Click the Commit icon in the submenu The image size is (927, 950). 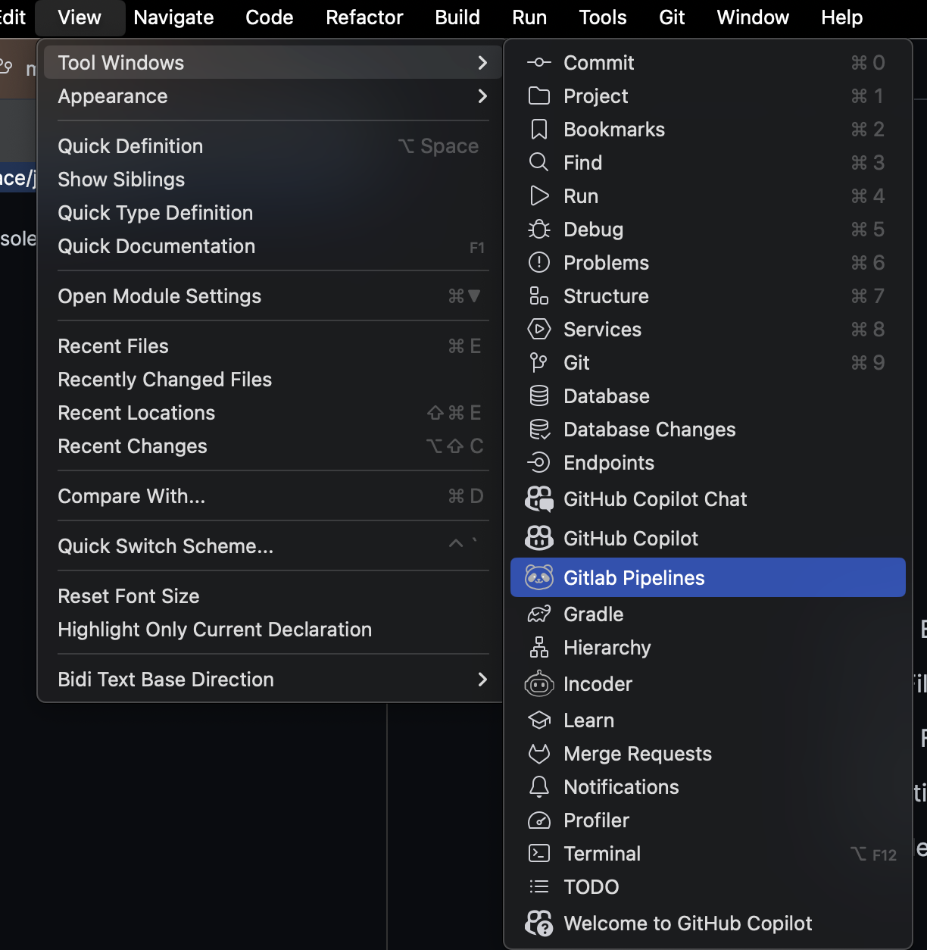[x=538, y=63]
